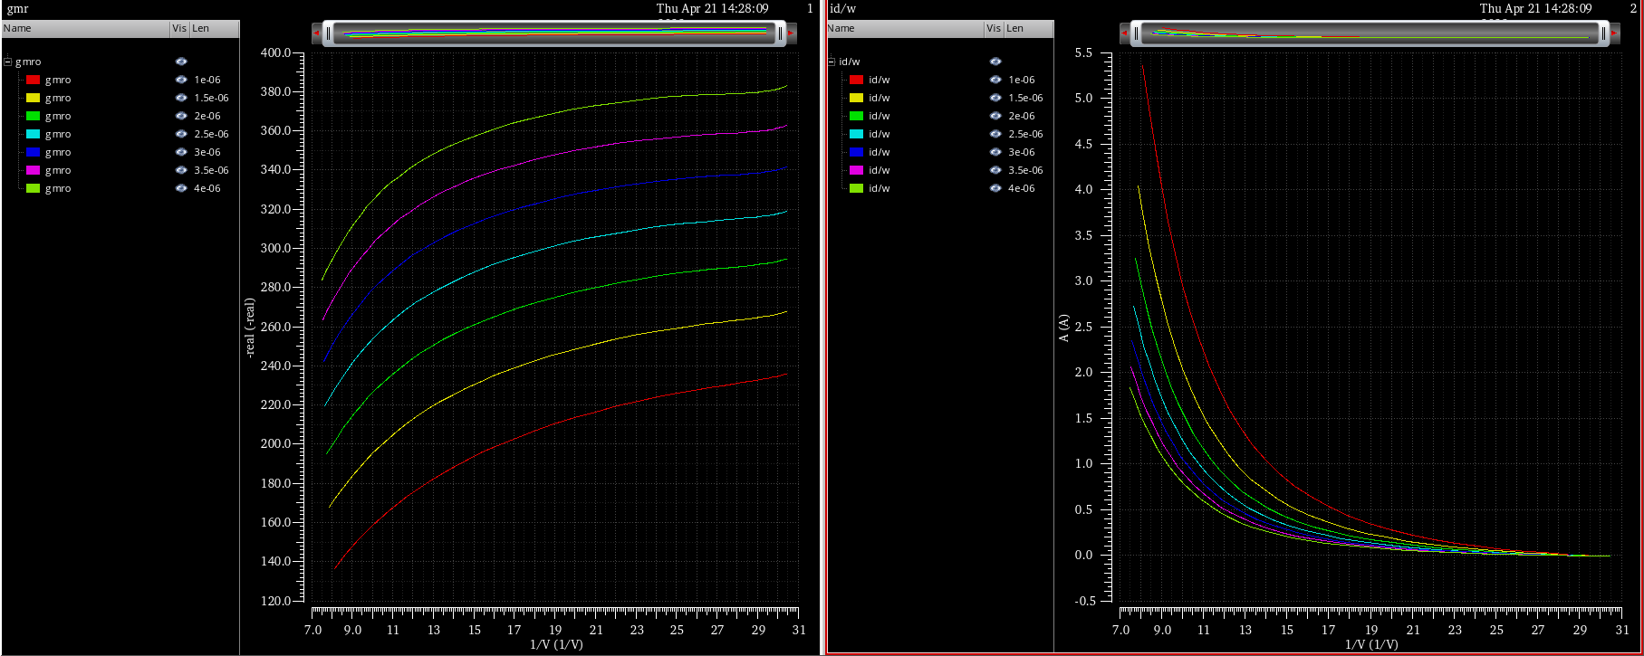Click the red swatch of id/w 1e-06
Viewport: 1644px width, 656px height.
coord(856,80)
